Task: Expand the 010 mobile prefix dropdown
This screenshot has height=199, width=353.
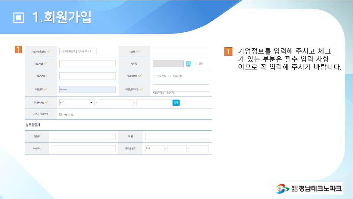Action: [x=77, y=103]
